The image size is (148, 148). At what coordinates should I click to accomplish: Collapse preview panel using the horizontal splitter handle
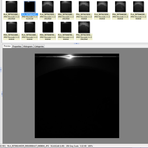[76, 44]
